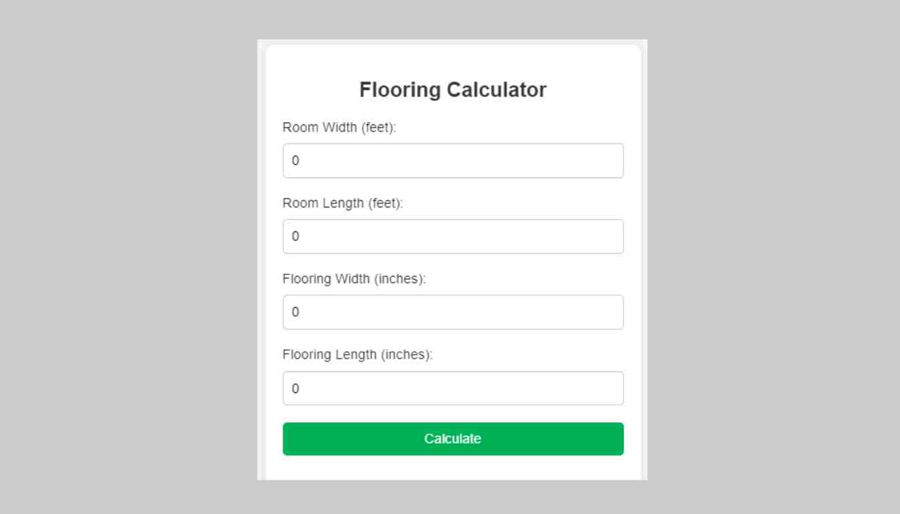Click between Room Width and Room Length fields
900x514 pixels.
coord(453,189)
